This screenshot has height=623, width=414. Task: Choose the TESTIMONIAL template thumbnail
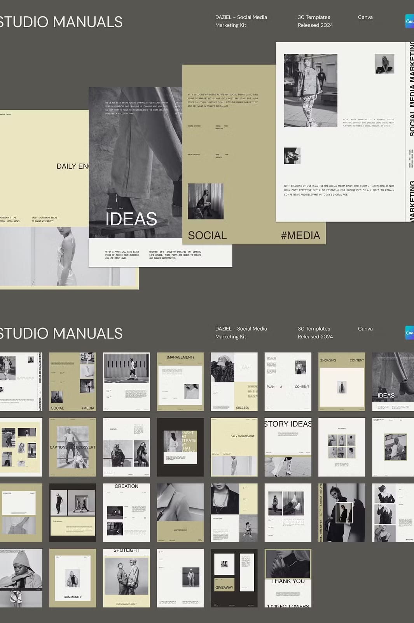pyautogui.click(x=72, y=512)
